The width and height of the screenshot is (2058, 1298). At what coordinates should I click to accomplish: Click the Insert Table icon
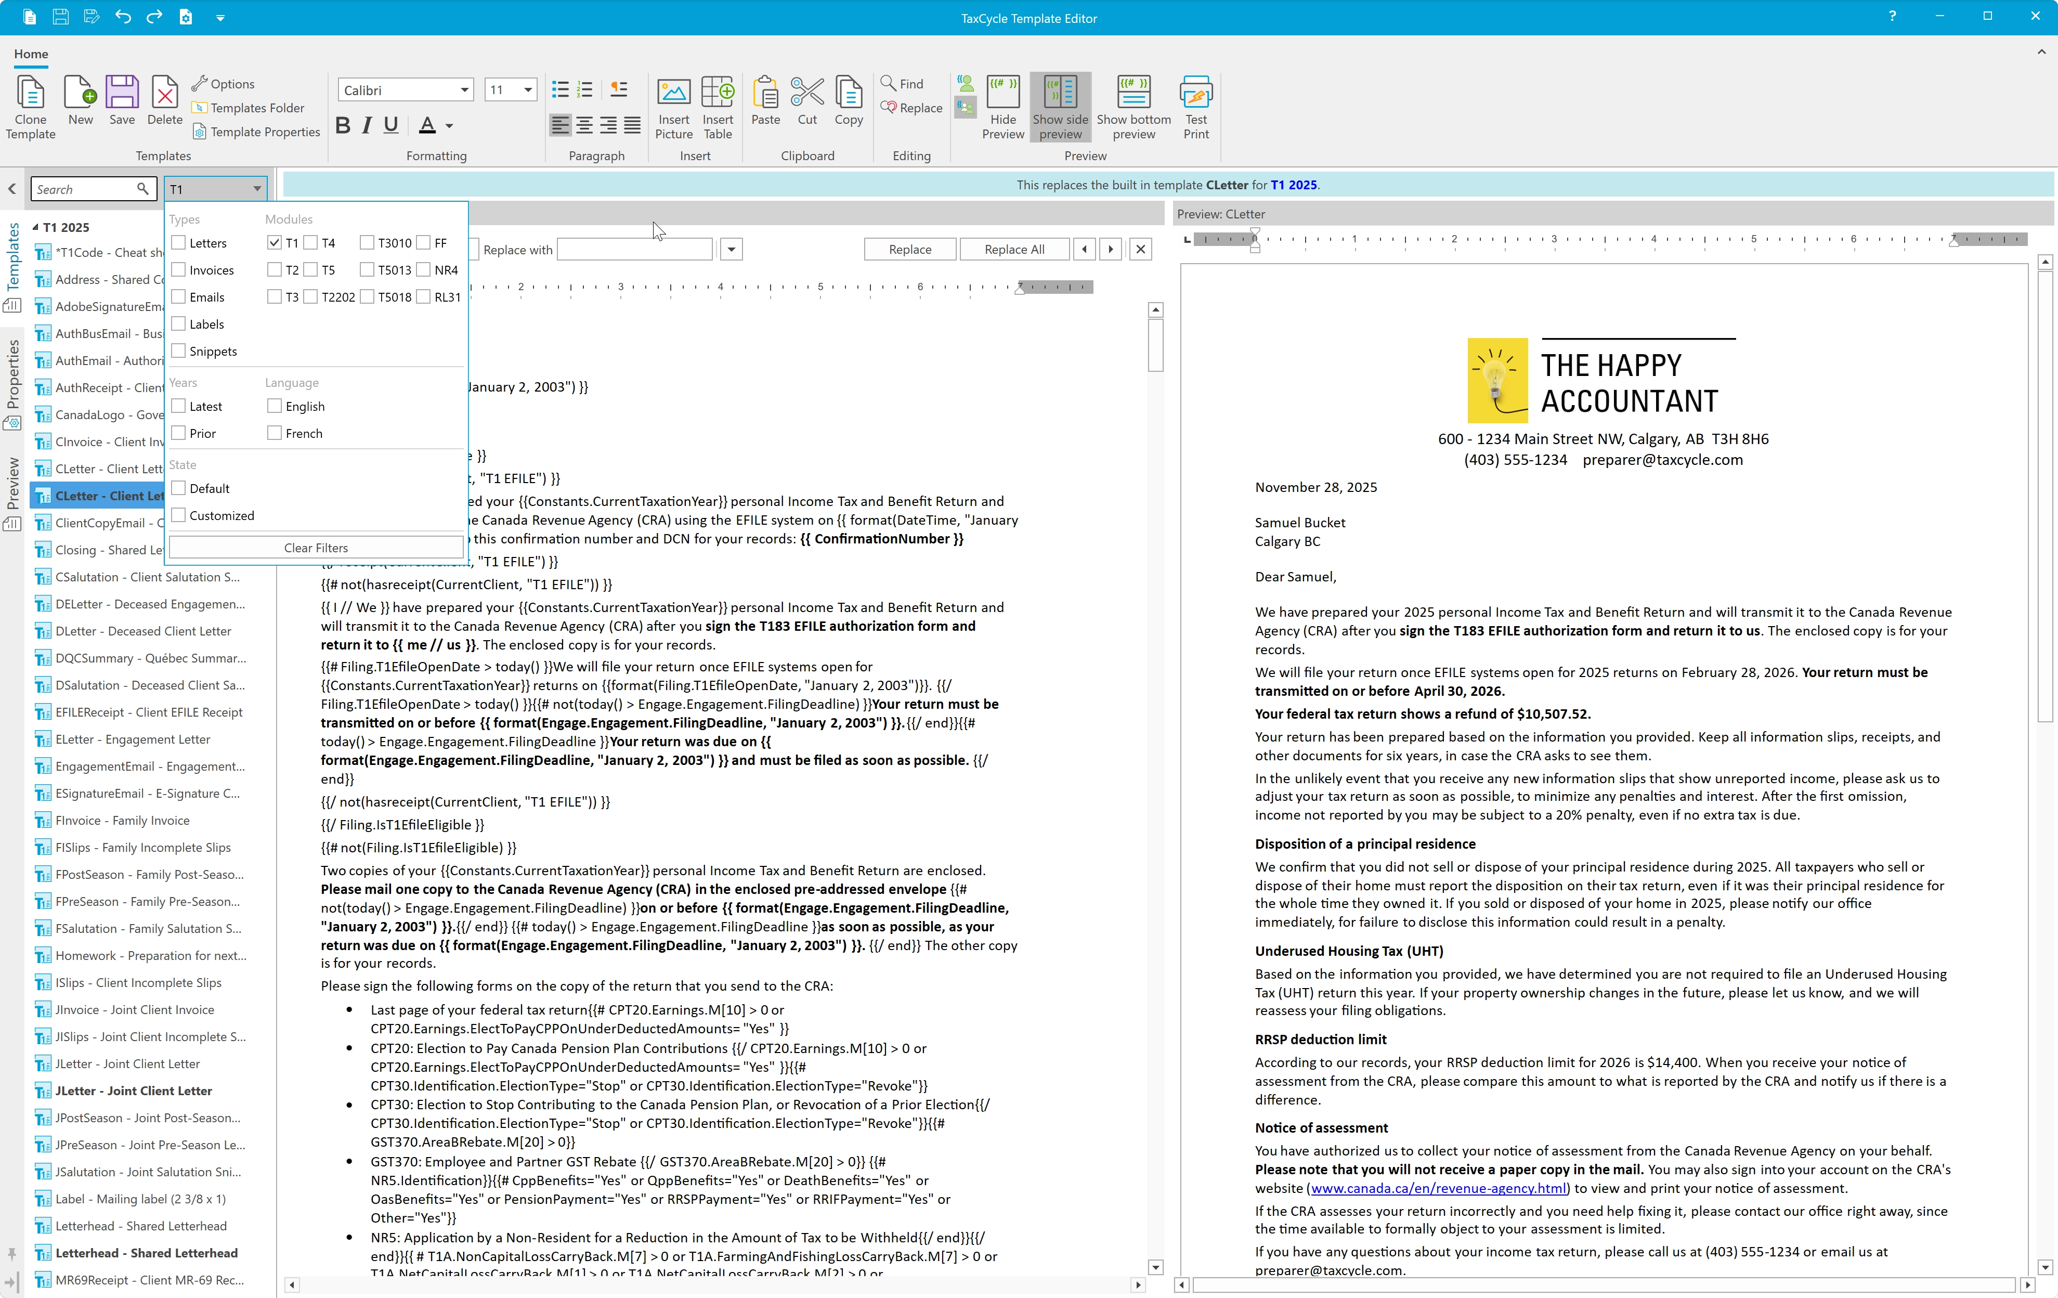717,107
